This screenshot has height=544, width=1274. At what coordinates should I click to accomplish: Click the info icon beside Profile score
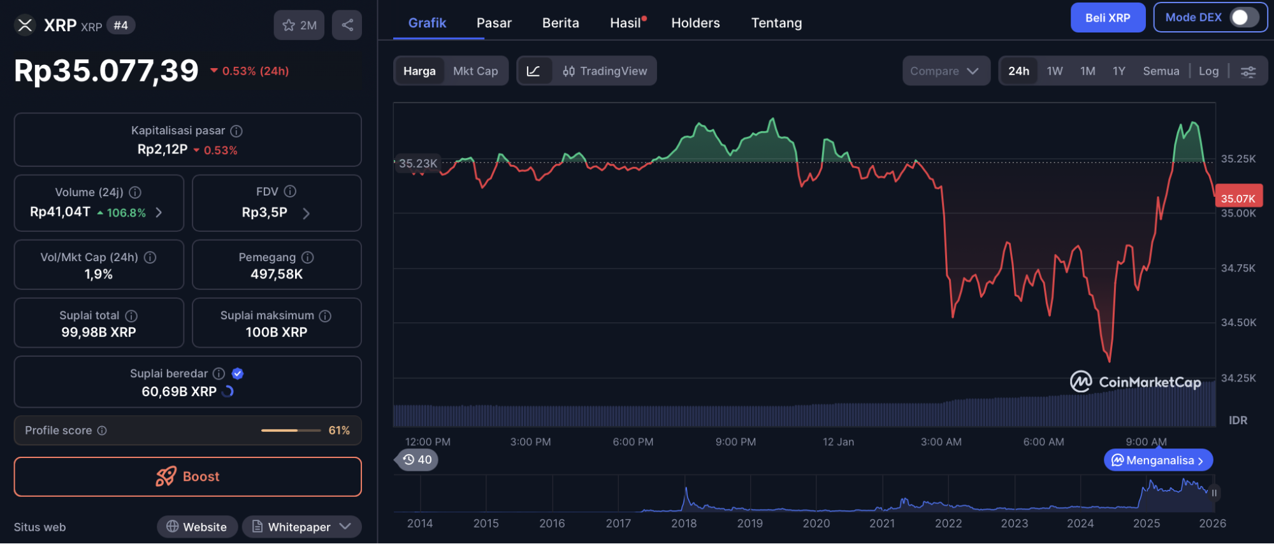(102, 431)
